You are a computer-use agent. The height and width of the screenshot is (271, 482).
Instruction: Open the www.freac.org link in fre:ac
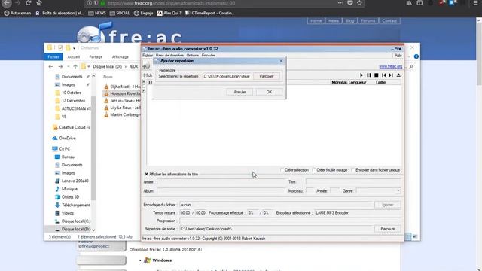pos(390,66)
